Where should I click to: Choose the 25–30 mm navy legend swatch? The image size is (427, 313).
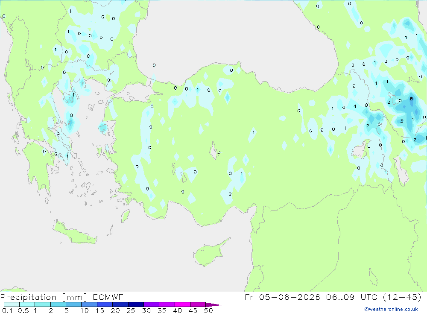pos(136,304)
